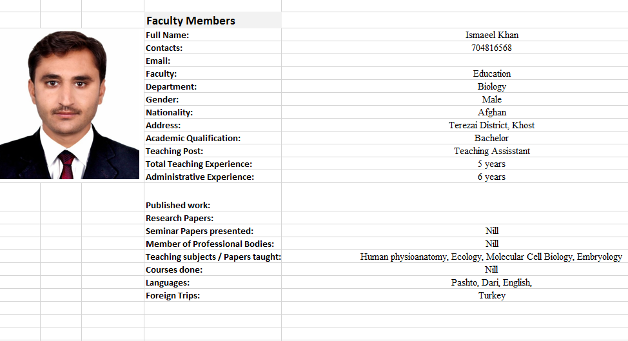628x341 pixels.
Task: Select the Faculty Members header cell
Action: [x=213, y=21]
